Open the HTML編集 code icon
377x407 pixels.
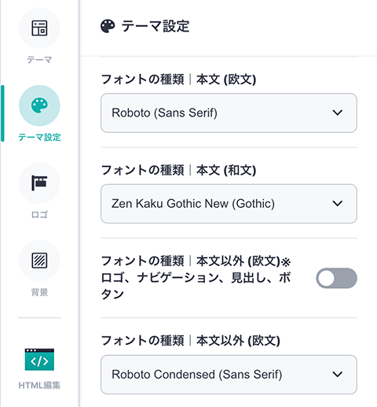click(39, 359)
